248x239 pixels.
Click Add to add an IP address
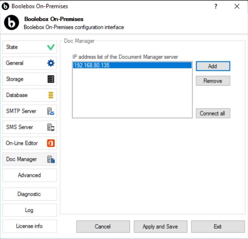pyautogui.click(x=213, y=66)
